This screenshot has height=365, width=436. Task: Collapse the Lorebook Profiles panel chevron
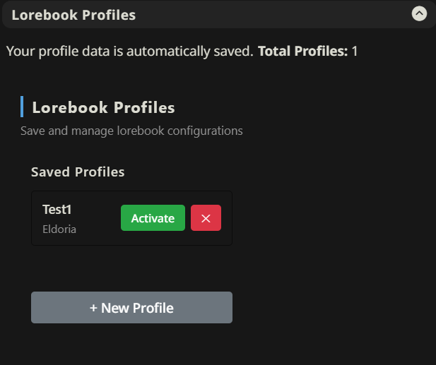(x=420, y=13)
